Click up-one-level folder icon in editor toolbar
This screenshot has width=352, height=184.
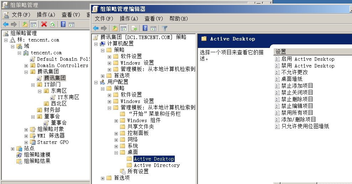(x=115, y=28)
